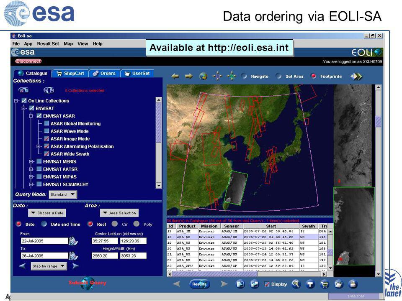Step date range backward with left arrow
The width and height of the screenshot is (402, 301).
tap(22, 266)
